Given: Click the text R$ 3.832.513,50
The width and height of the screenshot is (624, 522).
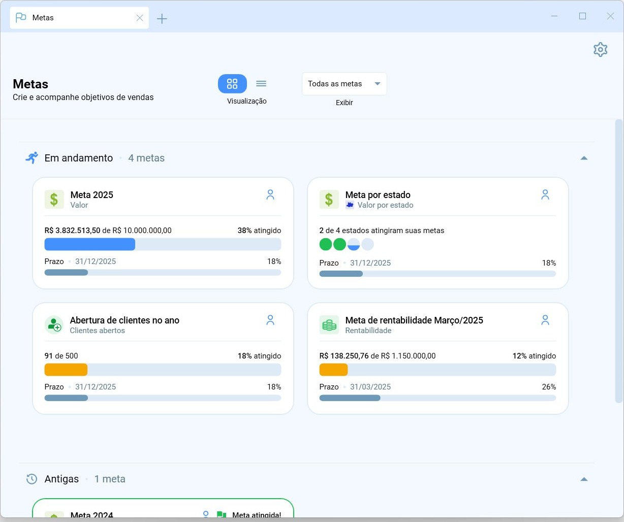Looking at the screenshot, I should (73, 231).
